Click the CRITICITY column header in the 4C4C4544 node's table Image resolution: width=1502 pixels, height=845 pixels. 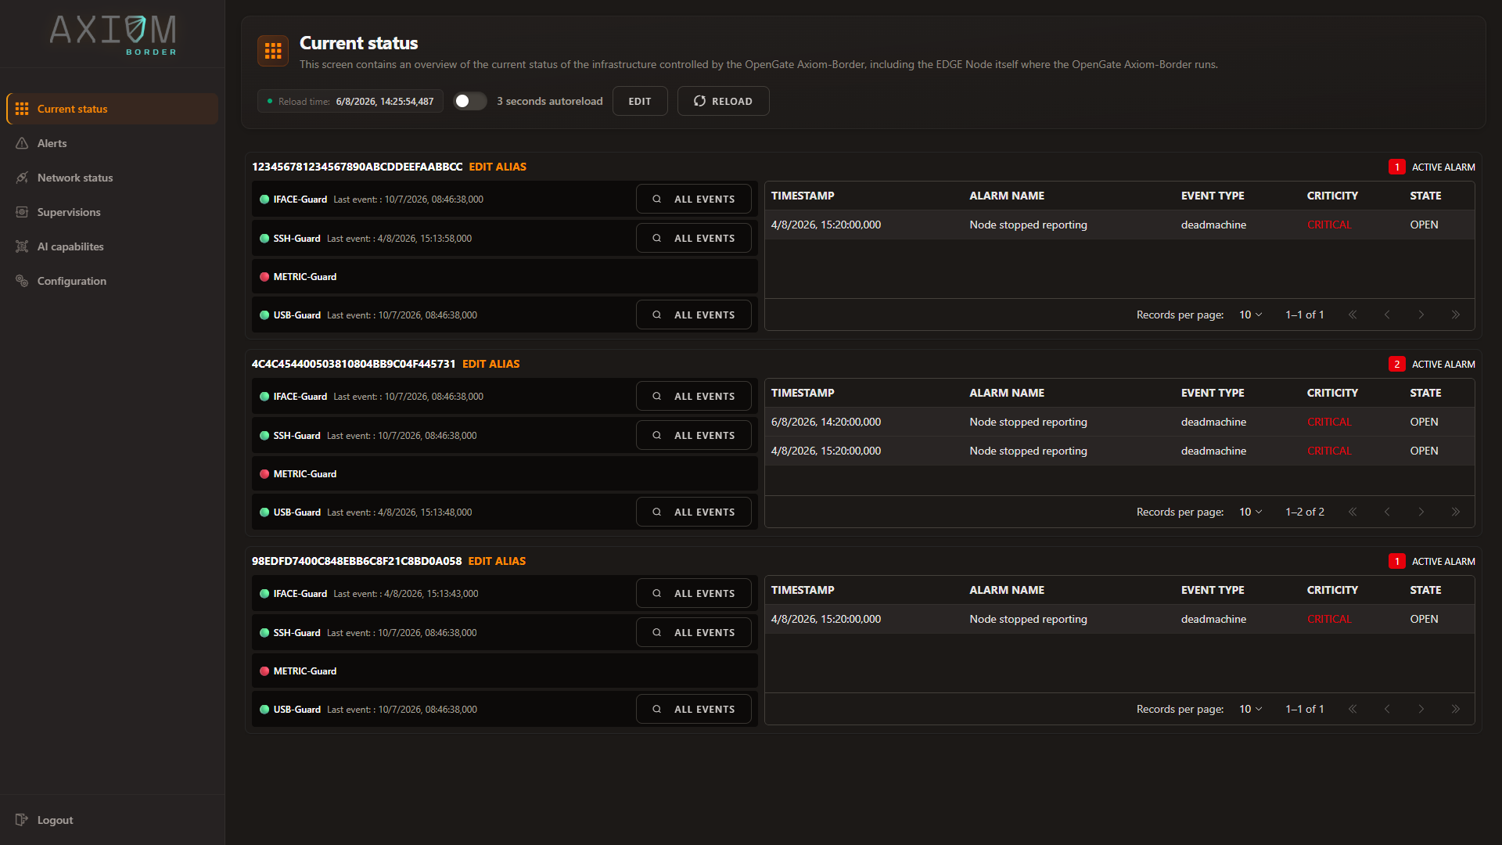pyautogui.click(x=1332, y=393)
